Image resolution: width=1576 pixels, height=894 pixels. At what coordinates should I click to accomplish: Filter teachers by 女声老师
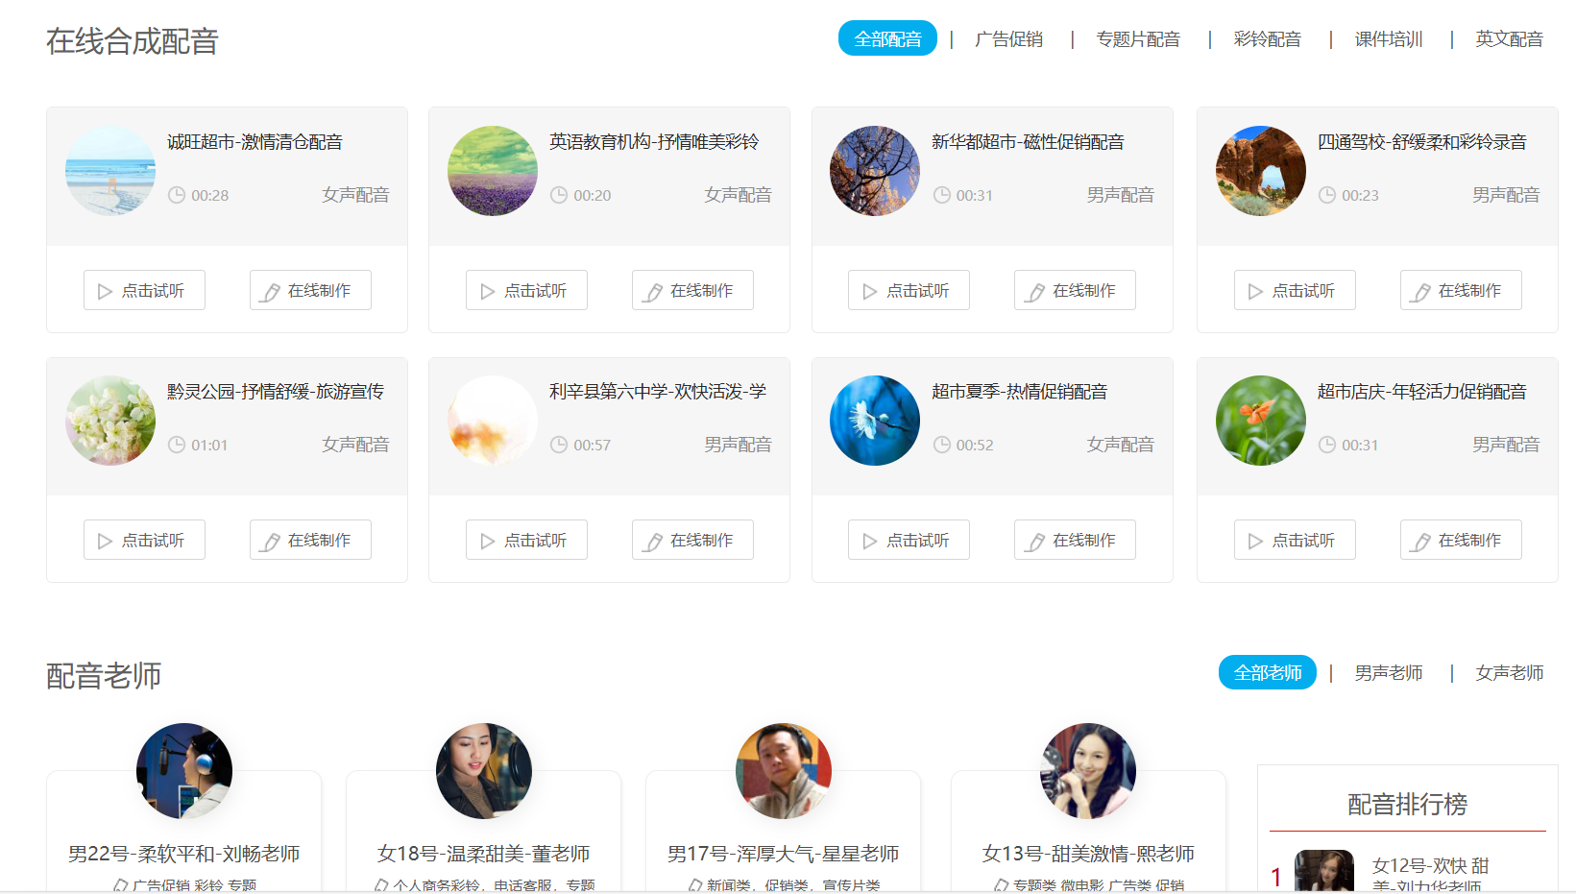coord(1509,673)
